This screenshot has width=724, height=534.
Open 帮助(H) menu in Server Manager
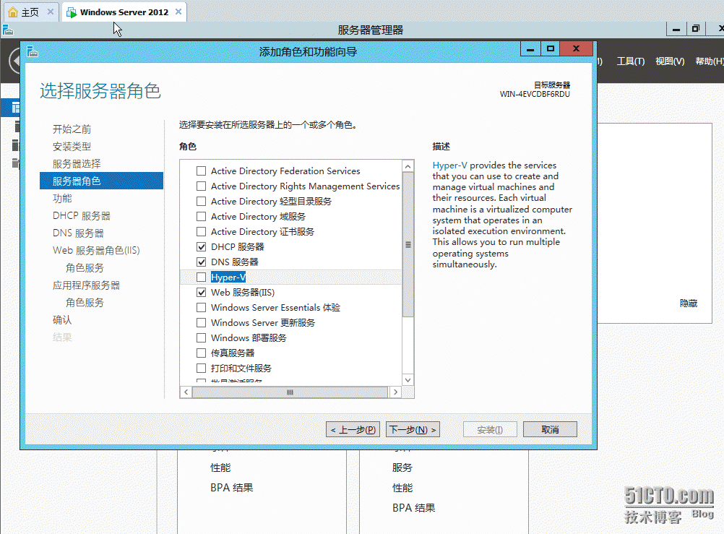[x=710, y=61]
